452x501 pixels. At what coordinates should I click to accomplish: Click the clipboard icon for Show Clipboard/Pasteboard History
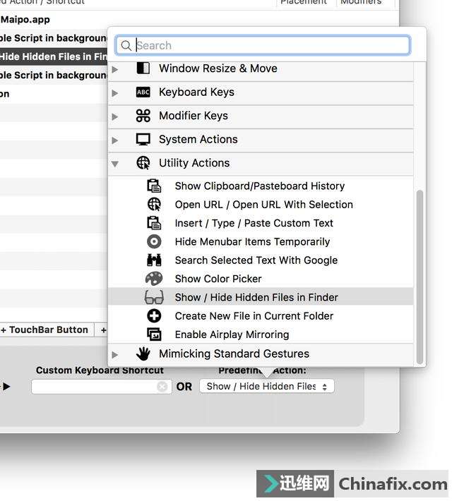(x=154, y=186)
